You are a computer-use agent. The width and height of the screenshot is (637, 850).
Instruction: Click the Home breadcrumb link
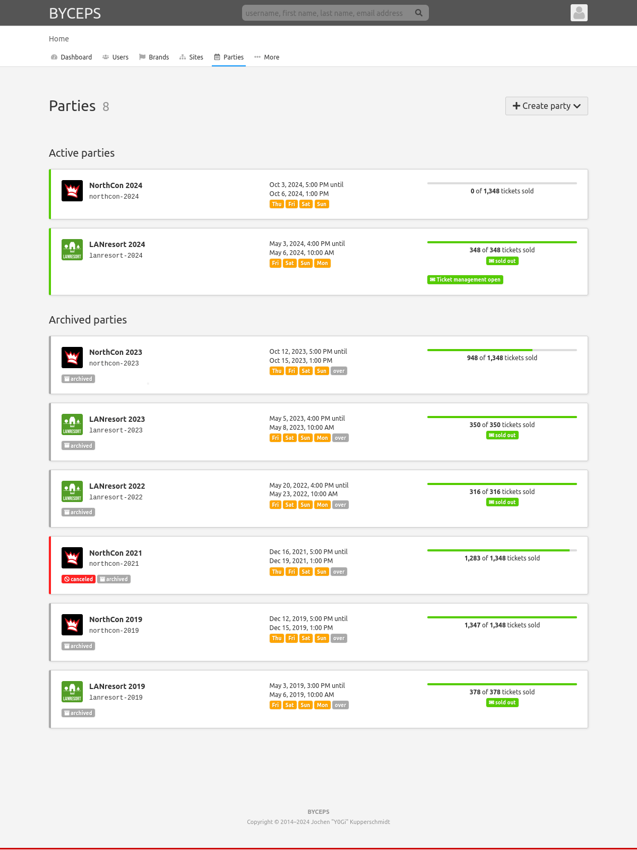tap(59, 39)
